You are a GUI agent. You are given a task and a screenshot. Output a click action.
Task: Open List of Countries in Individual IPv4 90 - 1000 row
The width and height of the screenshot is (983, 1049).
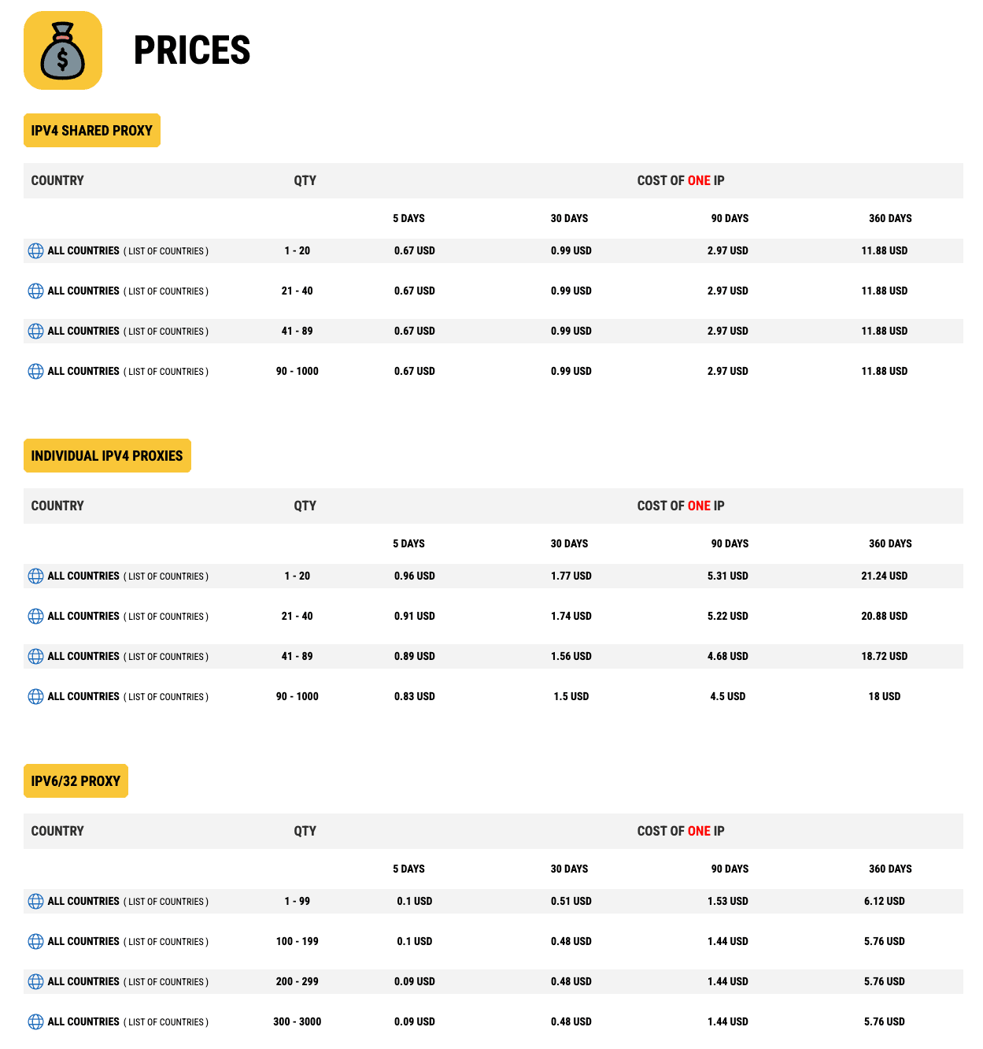166,697
